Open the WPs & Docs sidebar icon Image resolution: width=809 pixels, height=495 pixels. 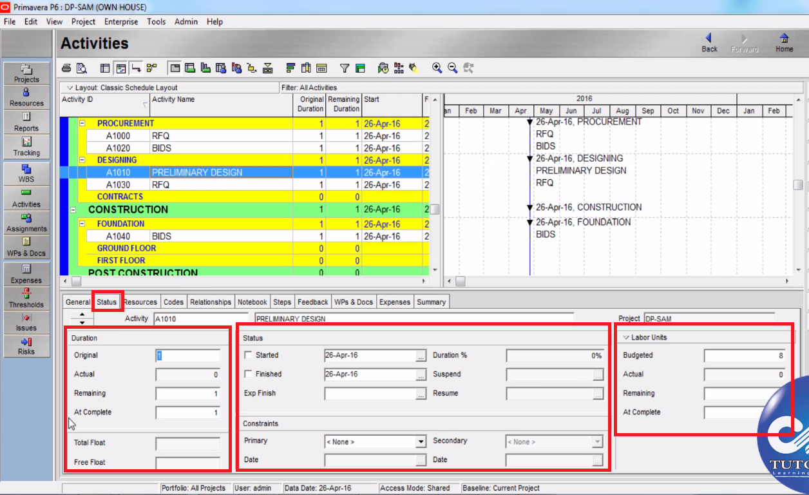26,247
